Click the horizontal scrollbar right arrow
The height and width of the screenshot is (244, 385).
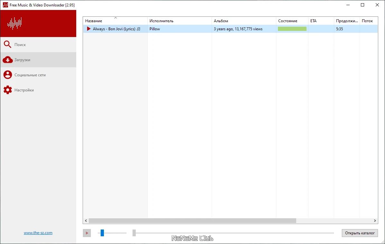pyautogui.click(x=375, y=221)
